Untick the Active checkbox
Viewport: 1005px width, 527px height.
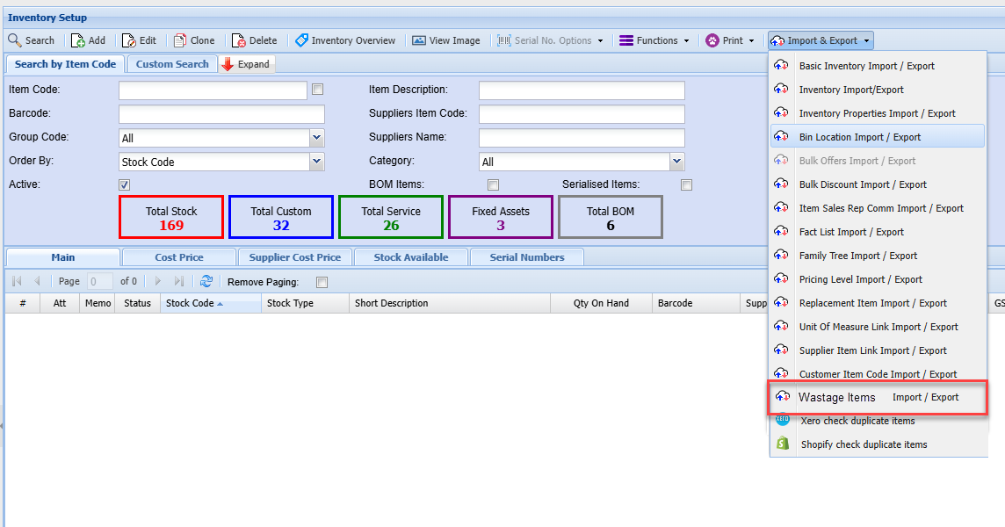click(125, 184)
